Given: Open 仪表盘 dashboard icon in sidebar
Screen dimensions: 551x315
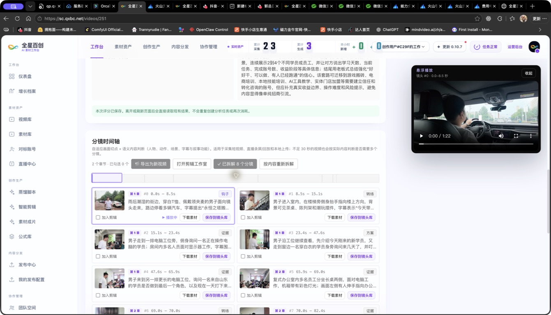Looking at the screenshot, I should pyautogui.click(x=12, y=76).
